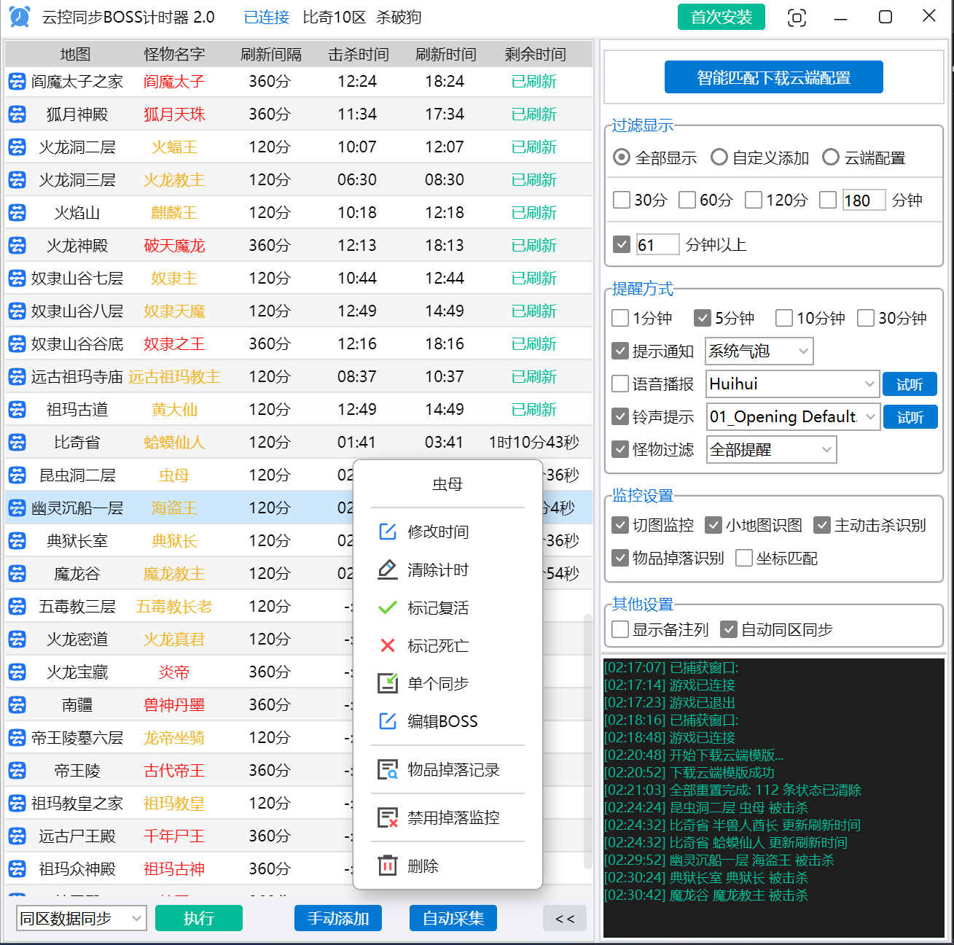Select the 自定义添加 radio button
Image resolution: width=954 pixels, height=945 pixels.
(x=719, y=157)
